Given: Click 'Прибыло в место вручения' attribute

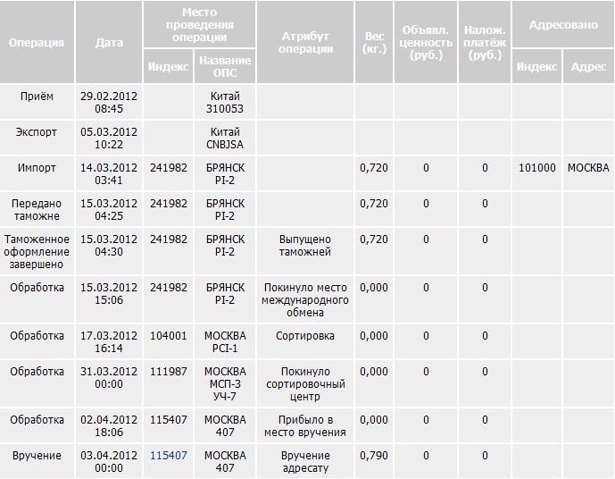Looking at the screenshot, I should [305, 426].
